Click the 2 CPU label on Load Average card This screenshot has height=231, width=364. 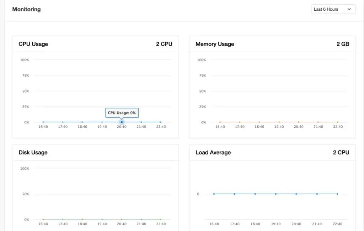[341, 152]
